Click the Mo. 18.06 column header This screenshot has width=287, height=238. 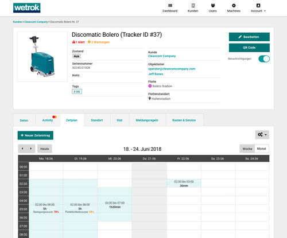[x=46, y=159]
